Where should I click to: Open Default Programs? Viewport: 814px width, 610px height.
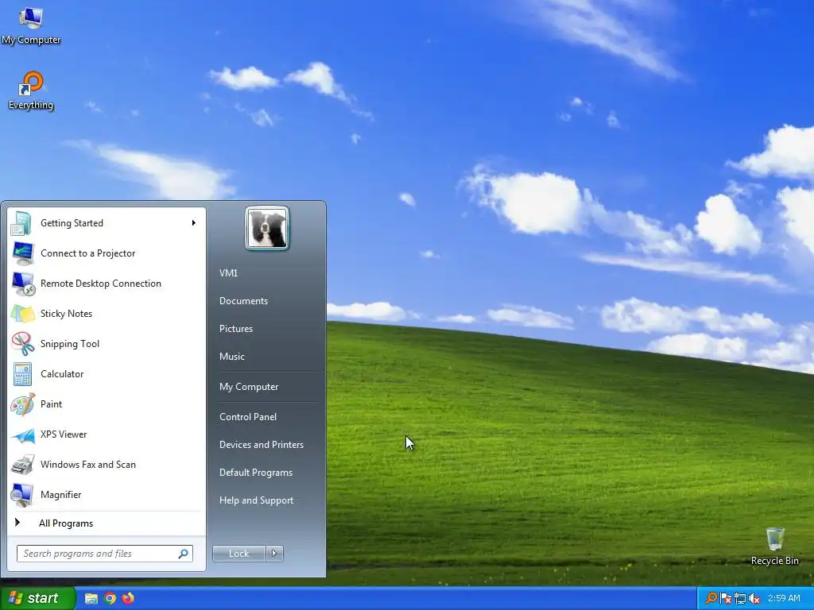click(x=255, y=473)
